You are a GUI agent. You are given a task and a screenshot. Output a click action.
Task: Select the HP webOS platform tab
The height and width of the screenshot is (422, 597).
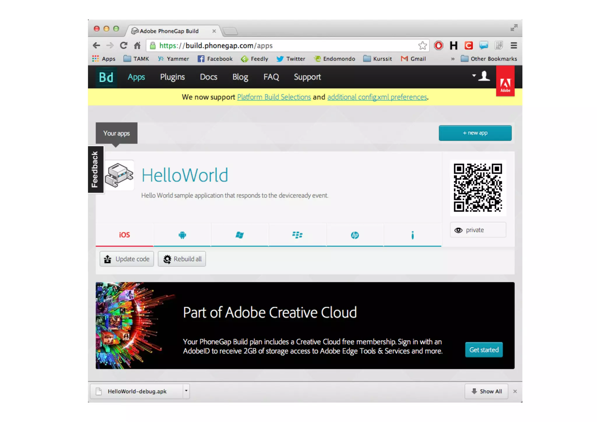[355, 235]
